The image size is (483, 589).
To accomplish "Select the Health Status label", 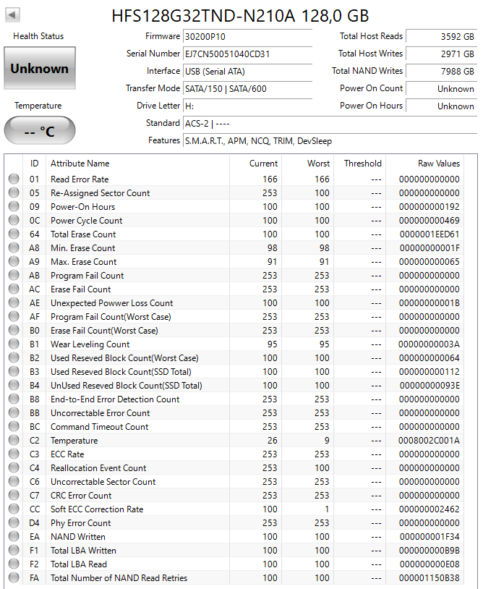I will pyautogui.click(x=38, y=36).
